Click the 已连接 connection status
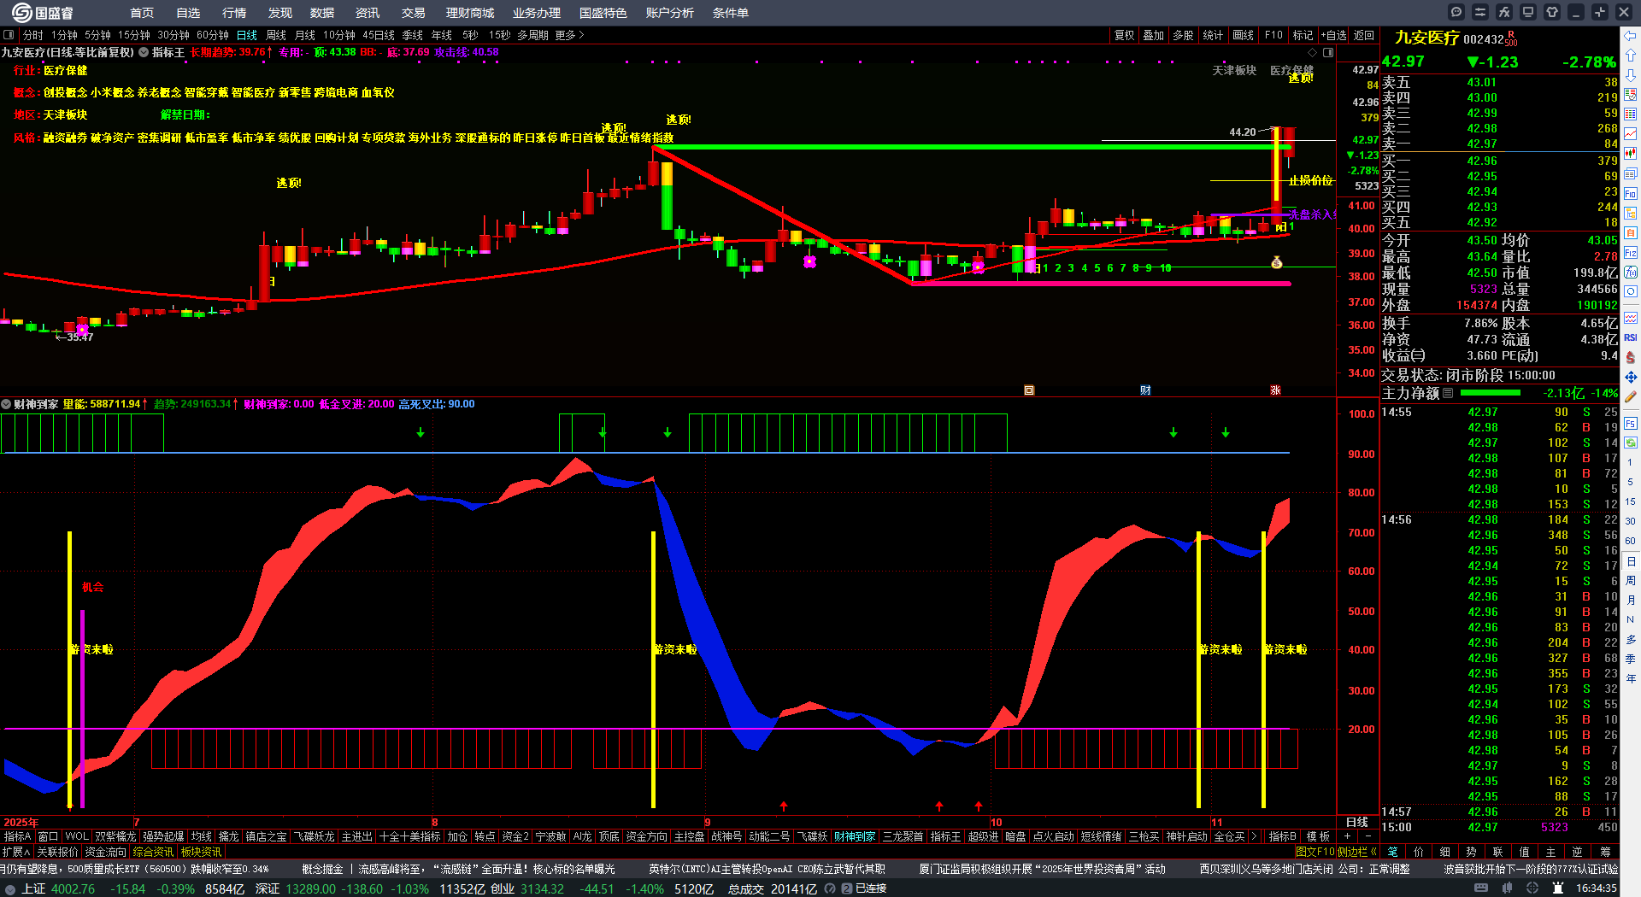The height and width of the screenshot is (897, 1641). [871, 888]
